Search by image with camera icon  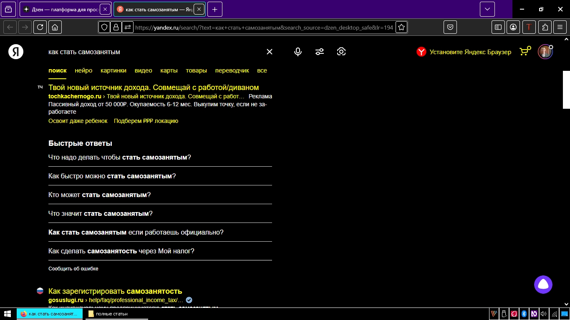point(341,52)
